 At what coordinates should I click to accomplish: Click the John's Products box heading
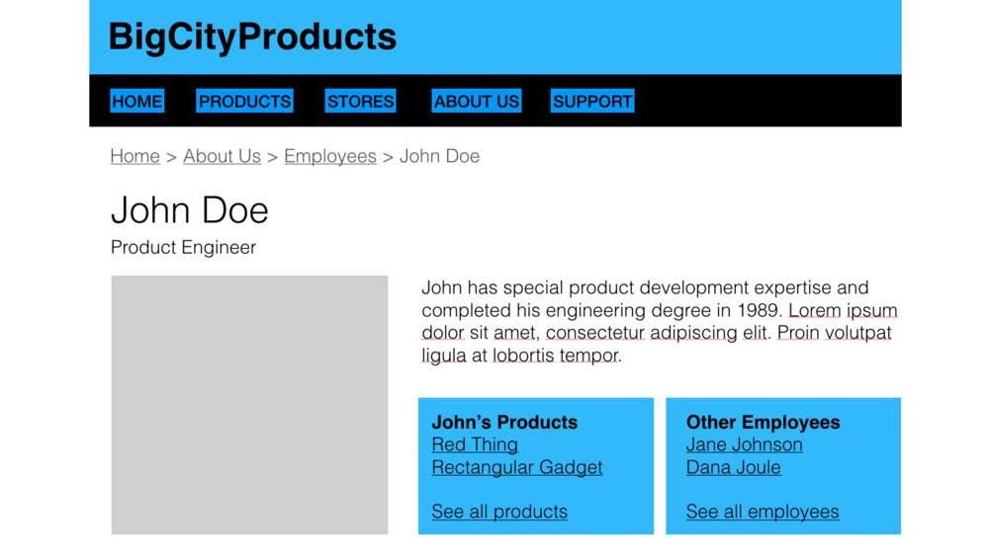[x=504, y=422]
